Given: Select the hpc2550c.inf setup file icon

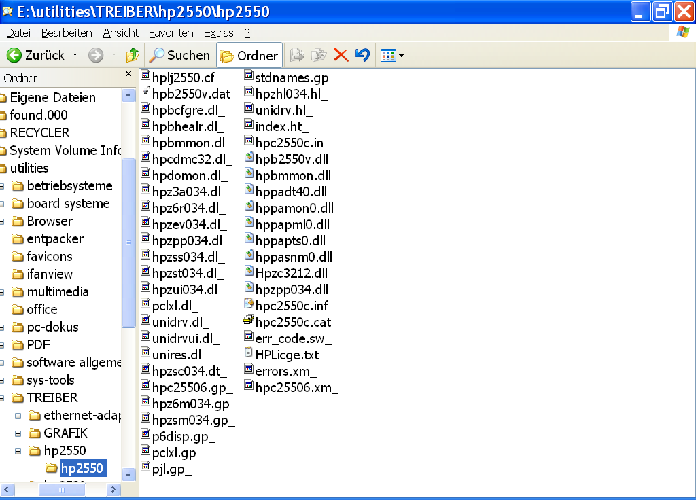Looking at the screenshot, I should (249, 304).
